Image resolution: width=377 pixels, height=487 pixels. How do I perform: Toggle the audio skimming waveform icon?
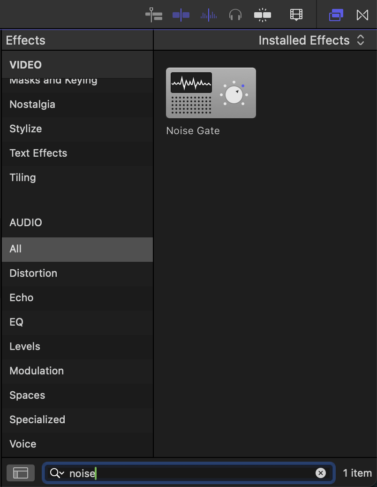(x=208, y=15)
